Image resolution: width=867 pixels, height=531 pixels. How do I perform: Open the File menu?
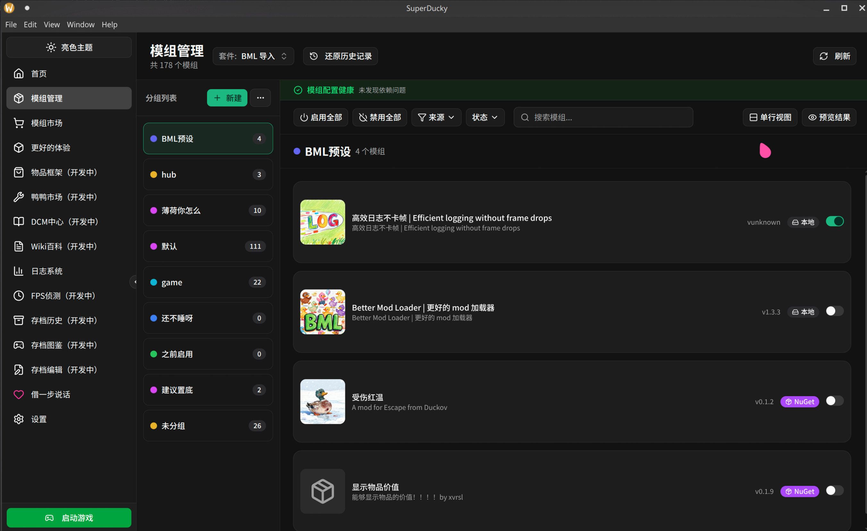coord(11,24)
